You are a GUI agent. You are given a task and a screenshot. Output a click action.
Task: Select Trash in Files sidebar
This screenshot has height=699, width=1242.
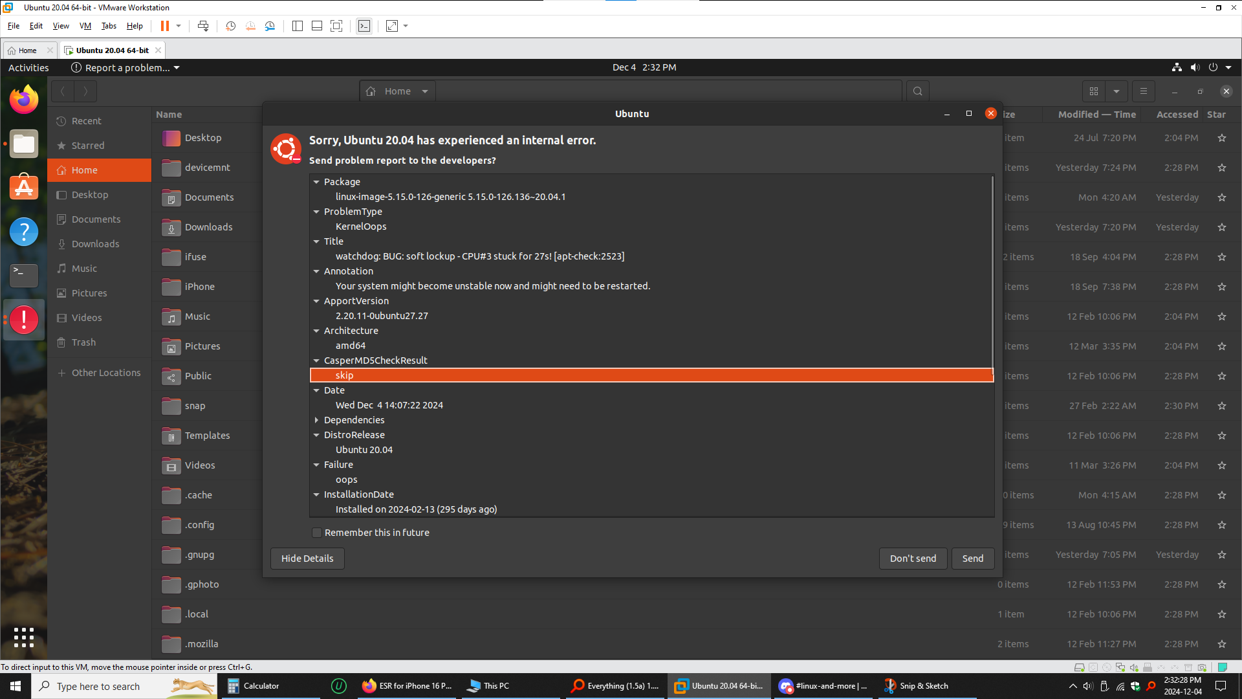pyautogui.click(x=100, y=342)
